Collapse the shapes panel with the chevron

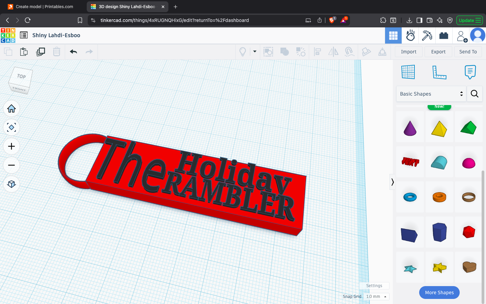[x=393, y=182]
